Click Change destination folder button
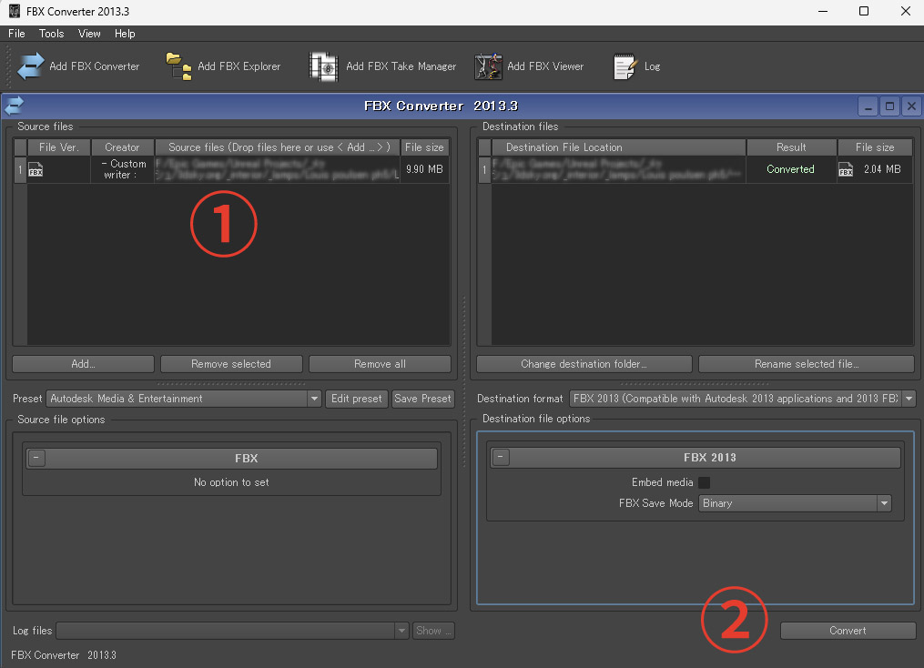Screen dimensions: 924x668 click(x=584, y=364)
